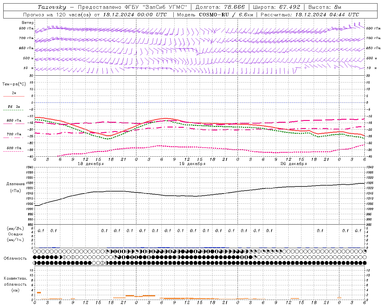The width and height of the screenshot is (382, 305).
Task: Click the "Осадки" precipitation label
Action: (x=16, y=234)
